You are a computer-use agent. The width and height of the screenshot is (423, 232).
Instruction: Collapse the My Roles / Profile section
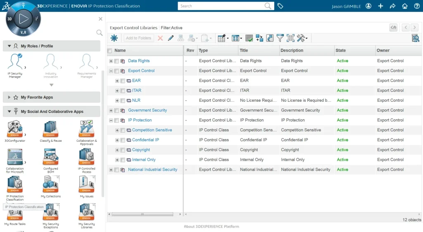[x=9, y=46]
